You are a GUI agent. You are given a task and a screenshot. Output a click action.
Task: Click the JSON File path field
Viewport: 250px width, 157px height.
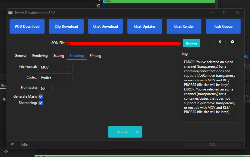124,43
